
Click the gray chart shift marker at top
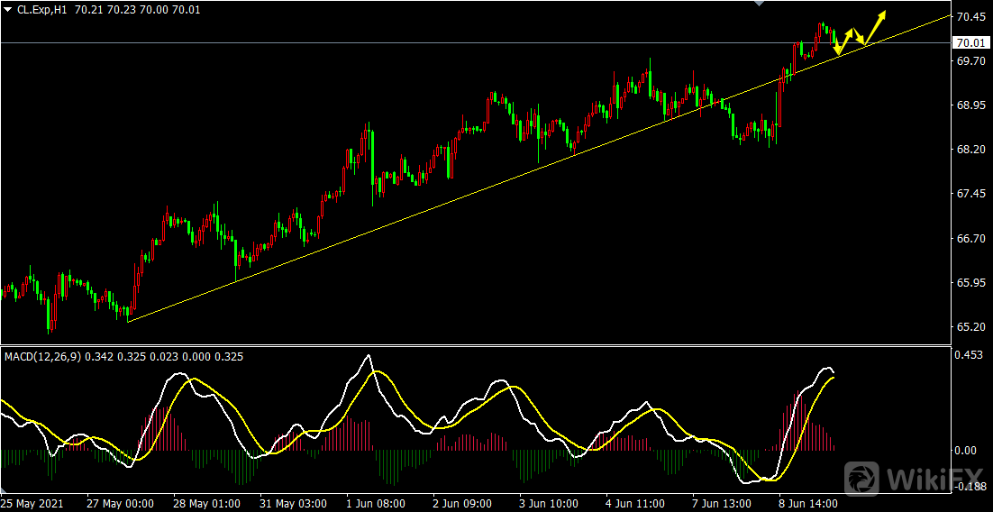click(x=759, y=4)
